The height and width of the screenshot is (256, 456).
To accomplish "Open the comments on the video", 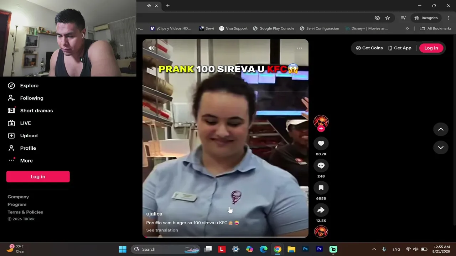I will point(321,166).
